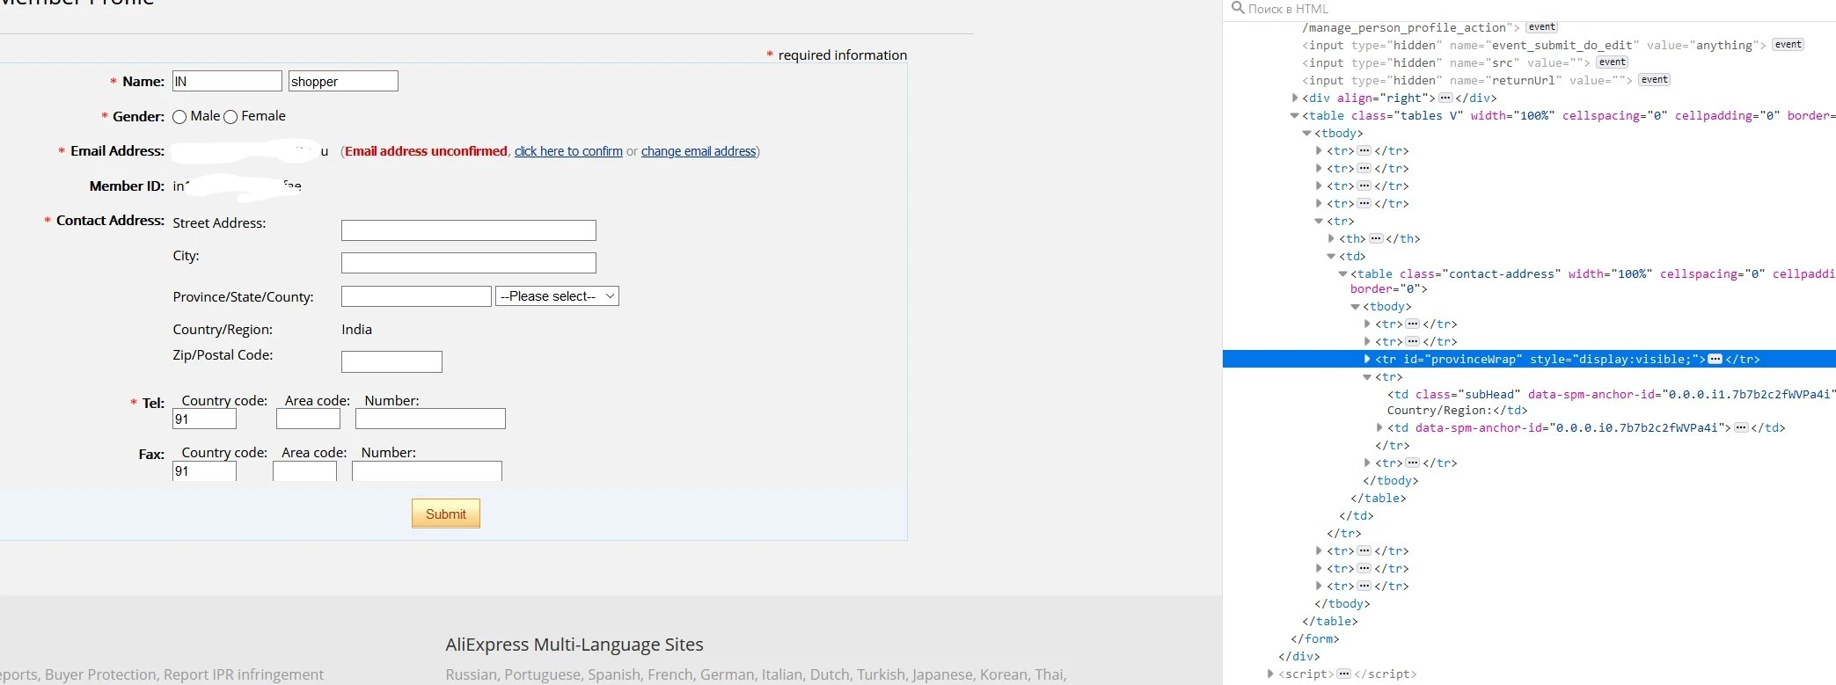Click the 'required information' note
This screenshot has height=685, width=1836.
click(842, 55)
